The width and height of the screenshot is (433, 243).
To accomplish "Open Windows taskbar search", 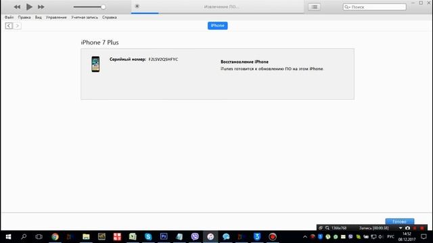I will pos(24,237).
